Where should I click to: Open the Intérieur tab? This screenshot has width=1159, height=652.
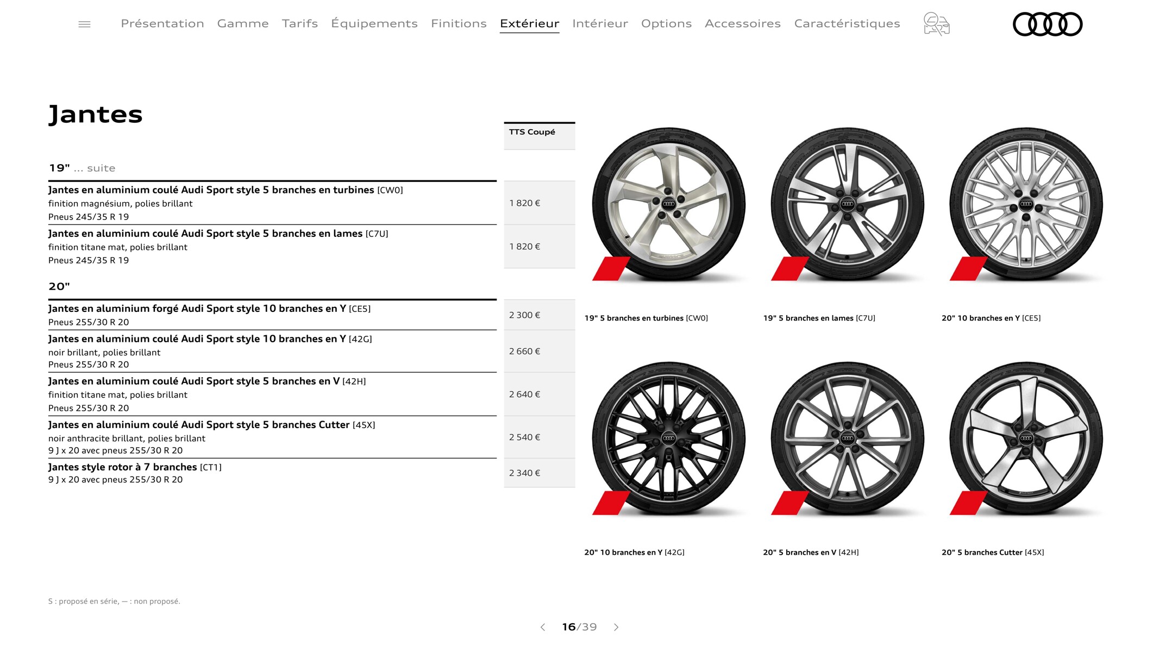[600, 23]
